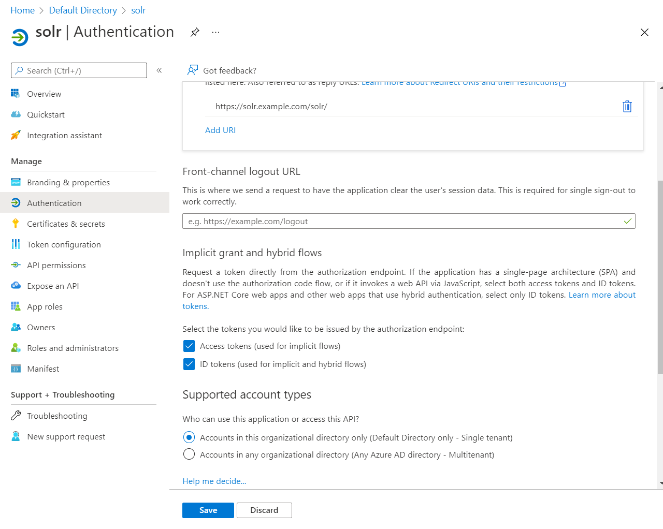Uncheck Access tokens for implicit flows
This screenshot has width=663, height=529.
(189, 346)
